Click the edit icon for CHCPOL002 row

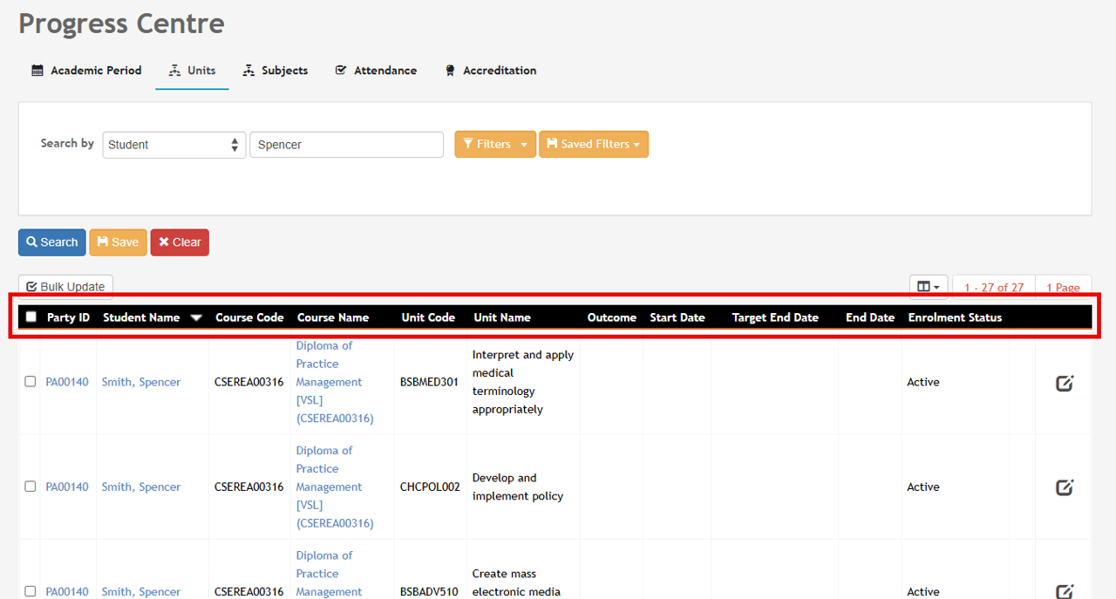point(1064,487)
